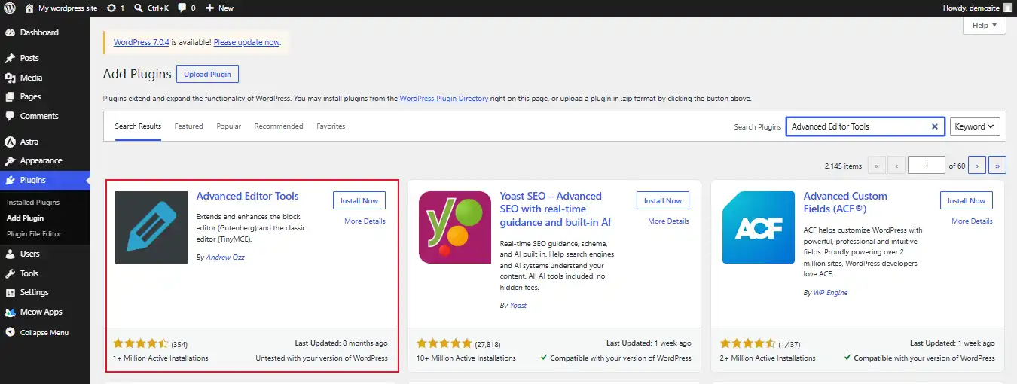This screenshot has width=1017, height=384.
Task: Open author Andrew Ozz link
Action: 225,258
